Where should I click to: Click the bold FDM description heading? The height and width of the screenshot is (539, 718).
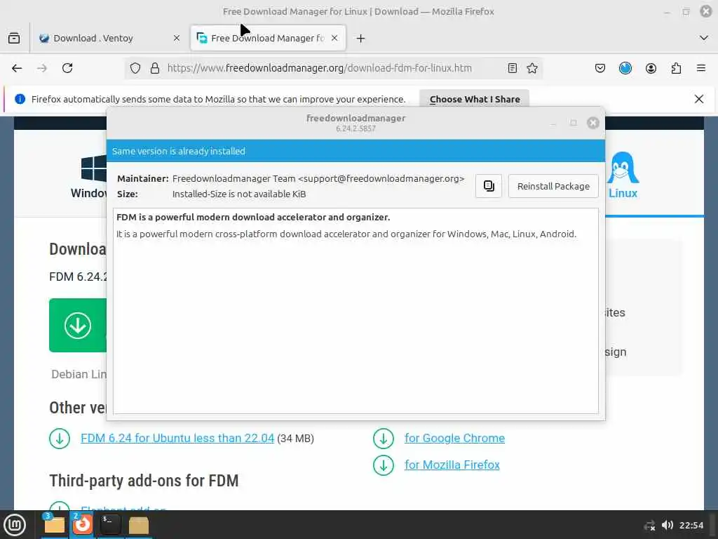coord(253,218)
